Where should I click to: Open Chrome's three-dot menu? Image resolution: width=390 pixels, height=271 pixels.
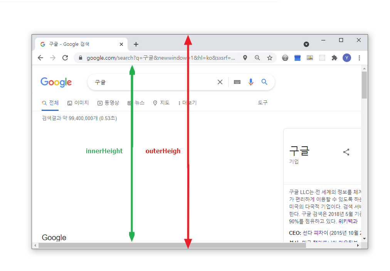pyautogui.click(x=359, y=58)
